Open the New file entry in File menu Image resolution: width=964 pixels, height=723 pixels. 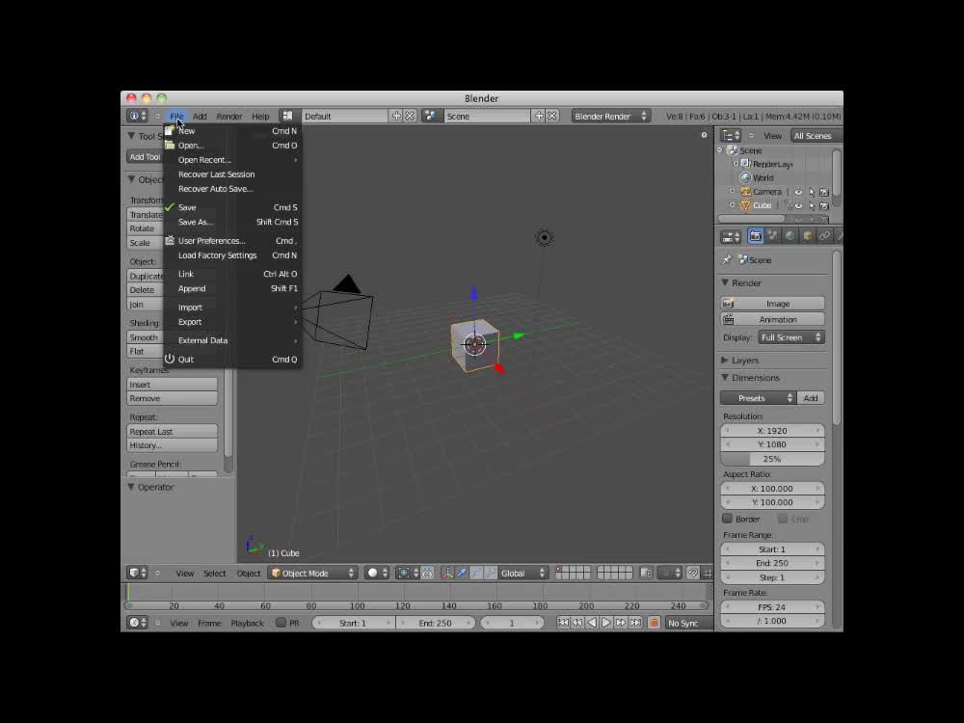(187, 130)
